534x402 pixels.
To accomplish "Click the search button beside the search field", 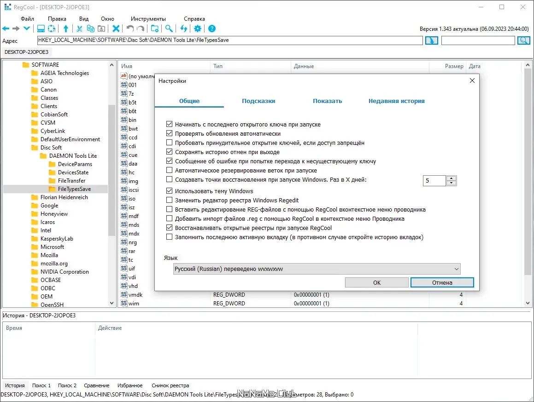I will [x=524, y=40].
